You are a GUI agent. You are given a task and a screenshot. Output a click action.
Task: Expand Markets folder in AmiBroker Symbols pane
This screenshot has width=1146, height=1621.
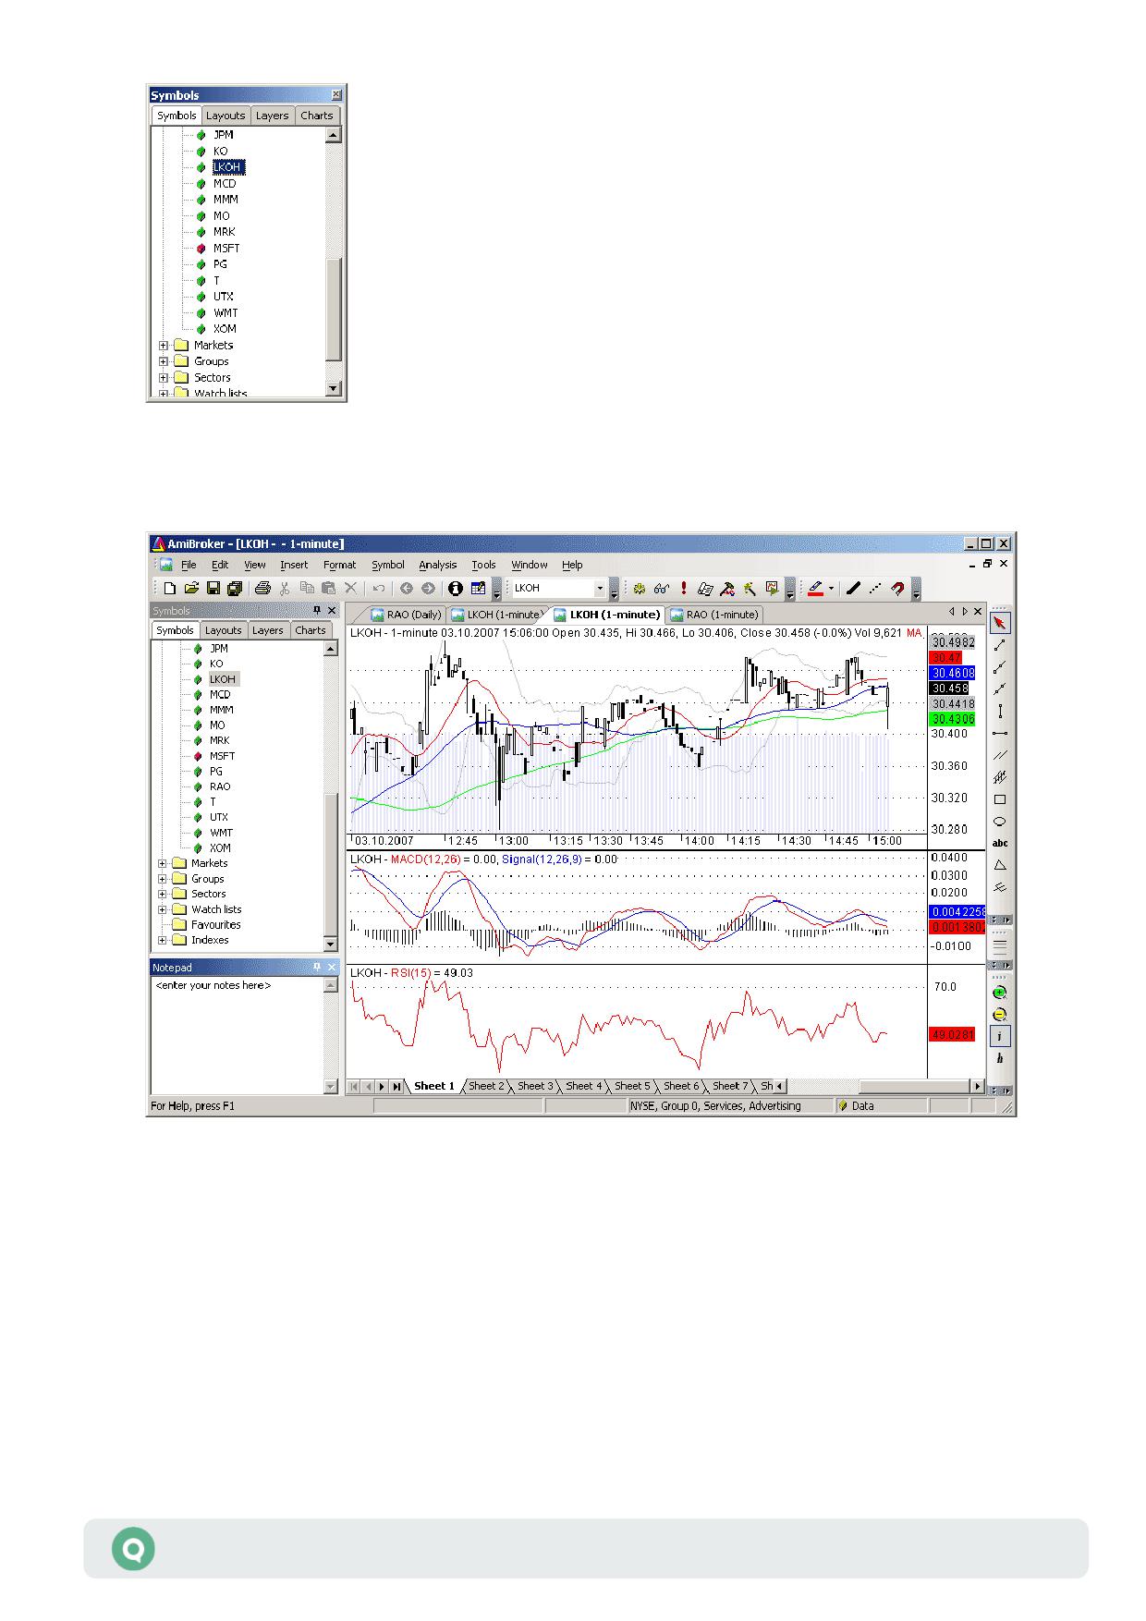click(x=164, y=863)
